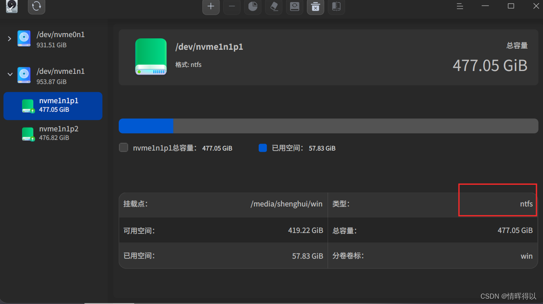The width and height of the screenshot is (543, 304).
Task: Click the large 477.05 GiB header value
Action: pos(490,65)
